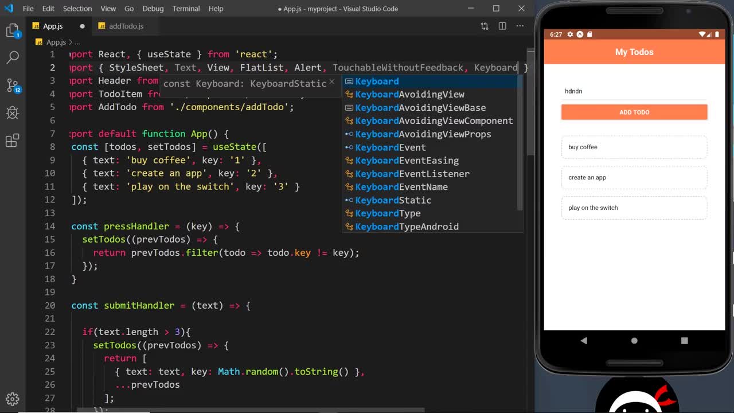The image size is (734, 413).
Task: Click App.js in the breadcrumb bar
Action: [56, 42]
